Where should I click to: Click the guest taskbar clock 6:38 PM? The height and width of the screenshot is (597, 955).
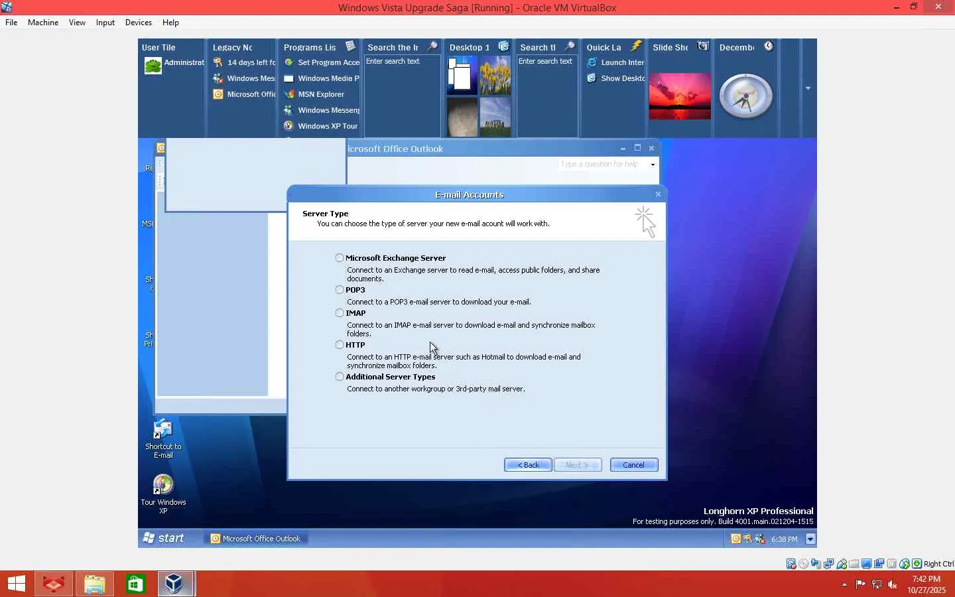click(x=785, y=539)
